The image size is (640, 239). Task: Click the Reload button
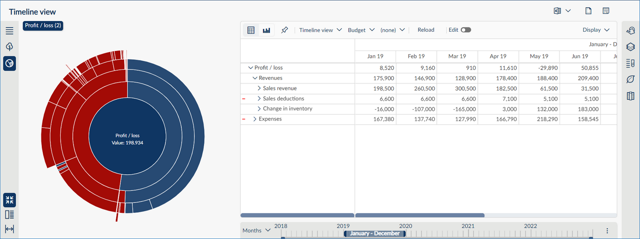click(x=426, y=30)
